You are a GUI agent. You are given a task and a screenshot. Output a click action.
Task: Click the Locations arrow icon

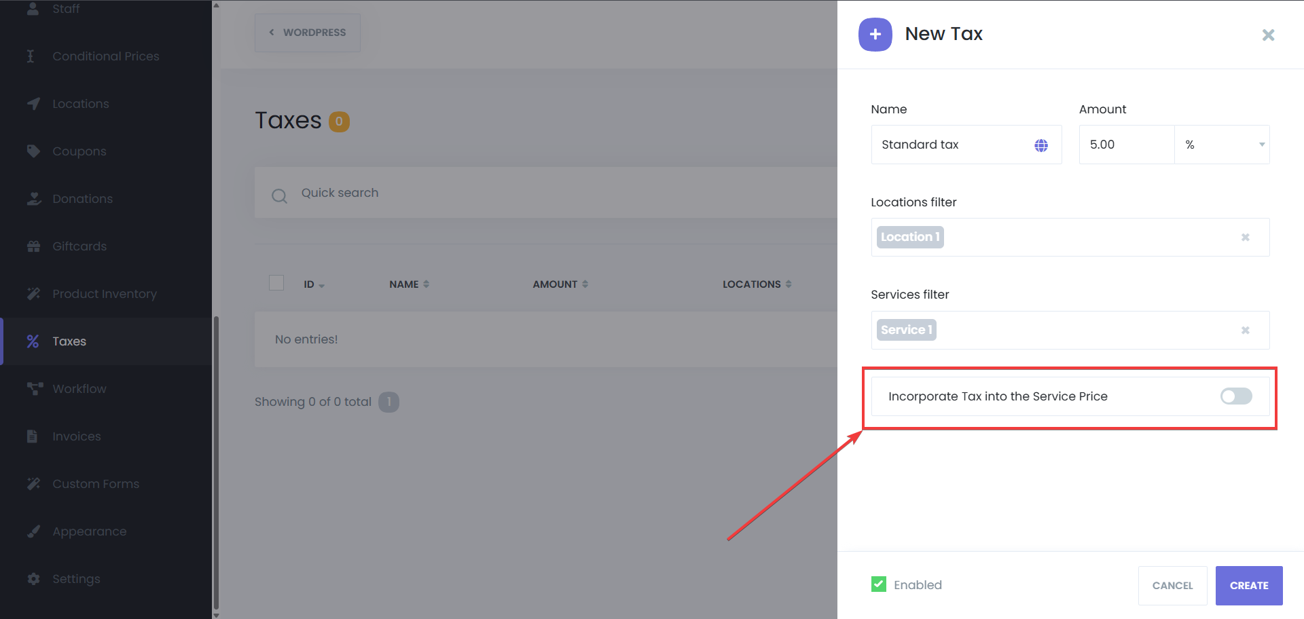33,104
